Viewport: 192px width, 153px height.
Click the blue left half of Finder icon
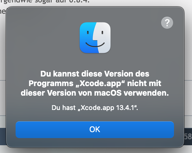point(88,38)
